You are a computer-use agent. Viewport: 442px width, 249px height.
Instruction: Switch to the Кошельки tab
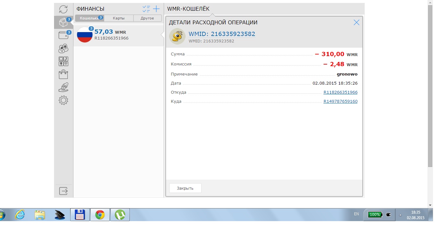pyautogui.click(x=90, y=18)
